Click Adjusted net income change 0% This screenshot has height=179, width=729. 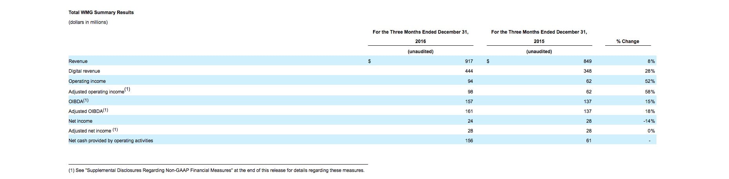(x=651, y=131)
